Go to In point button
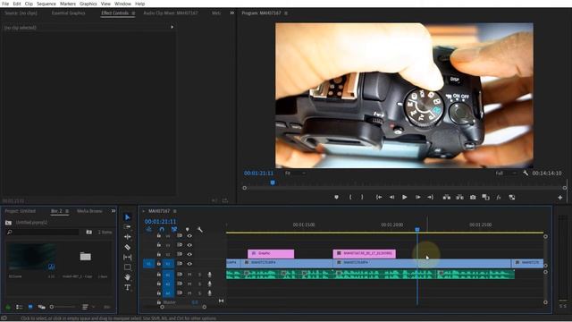 [379, 197]
